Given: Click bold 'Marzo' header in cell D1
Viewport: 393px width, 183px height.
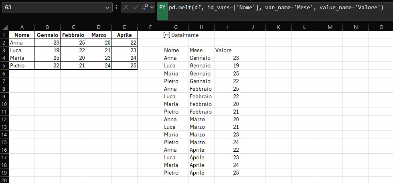Looking at the screenshot, I should pos(99,35).
